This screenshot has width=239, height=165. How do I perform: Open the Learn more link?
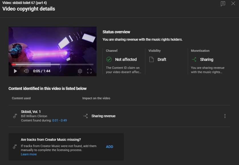point(29,154)
